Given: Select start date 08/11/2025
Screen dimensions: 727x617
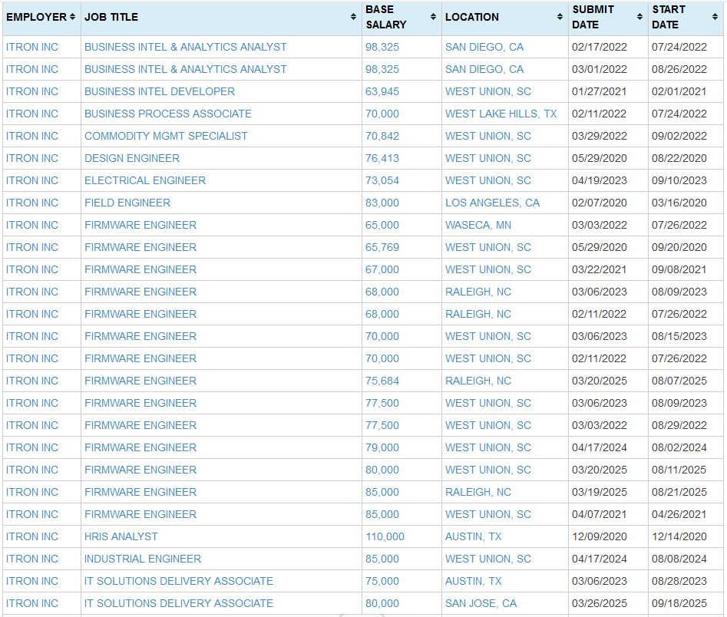Looking at the screenshot, I should pos(679,470).
